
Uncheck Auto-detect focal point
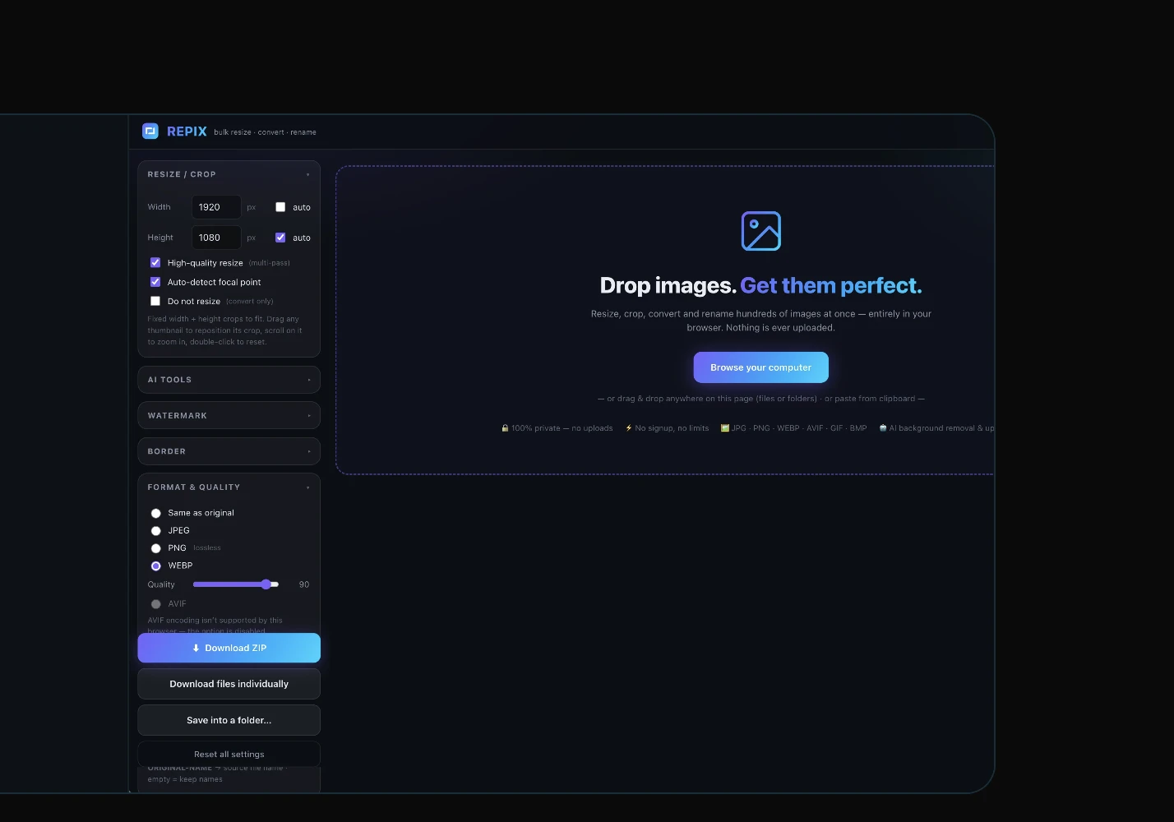[x=155, y=282]
